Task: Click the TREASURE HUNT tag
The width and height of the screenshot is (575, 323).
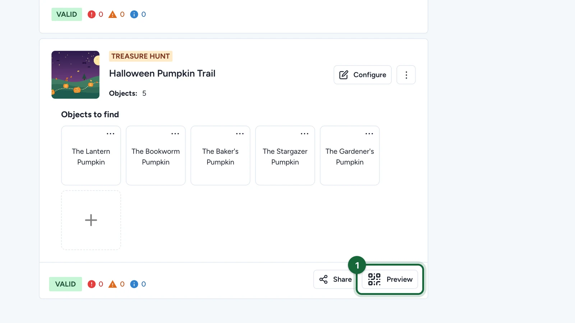Action: [141, 56]
